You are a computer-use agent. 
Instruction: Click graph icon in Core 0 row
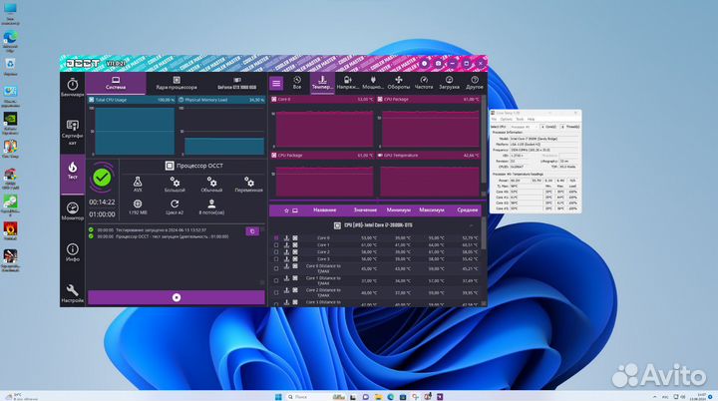[286, 238]
